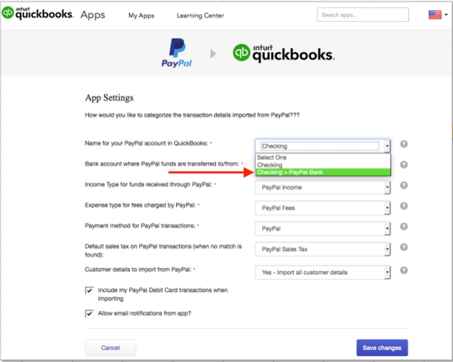Click 'Payment method for PayPal transactions' label
Screen dimensions: 453x362
pyautogui.click(x=140, y=226)
